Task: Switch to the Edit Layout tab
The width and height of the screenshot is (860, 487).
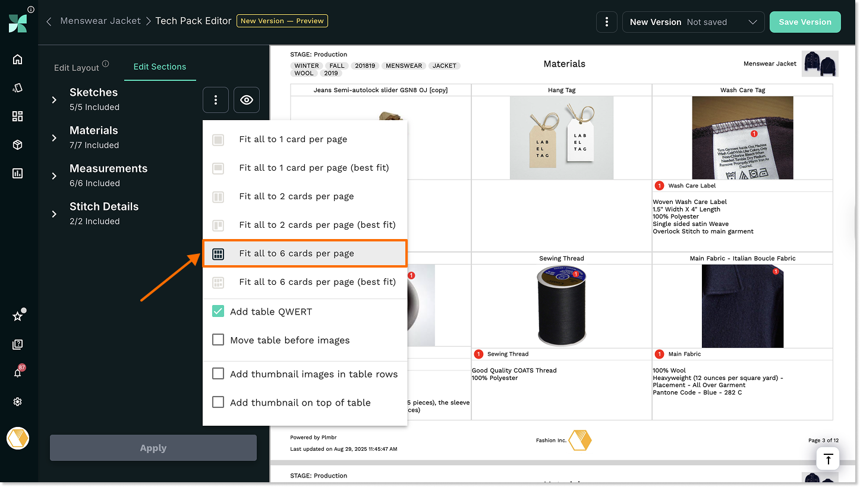Action: coord(77,67)
